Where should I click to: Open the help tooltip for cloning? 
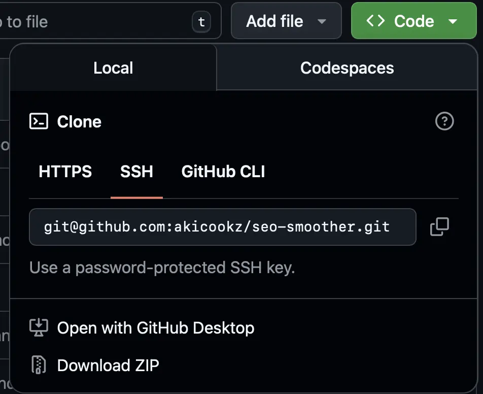[444, 121]
